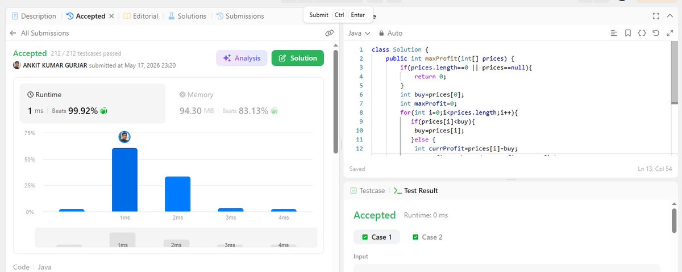Click the green clap icon next to 99.92%
682x272 pixels.
coord(103,111)
